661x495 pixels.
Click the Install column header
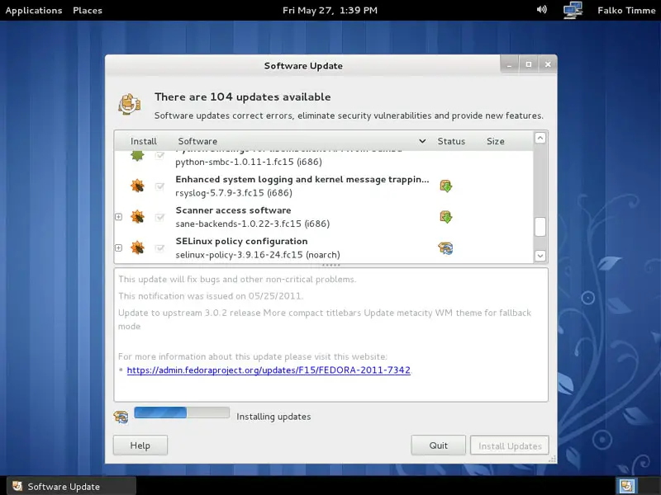[x=143, y=141]
